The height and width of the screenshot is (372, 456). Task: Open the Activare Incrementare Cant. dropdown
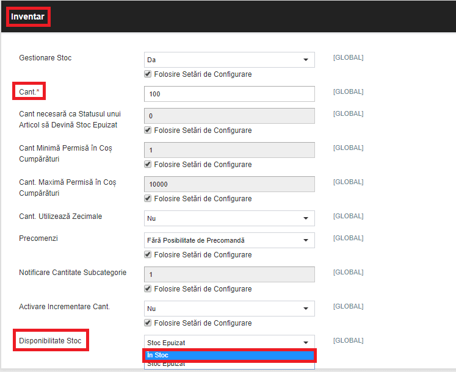(229, 309)
